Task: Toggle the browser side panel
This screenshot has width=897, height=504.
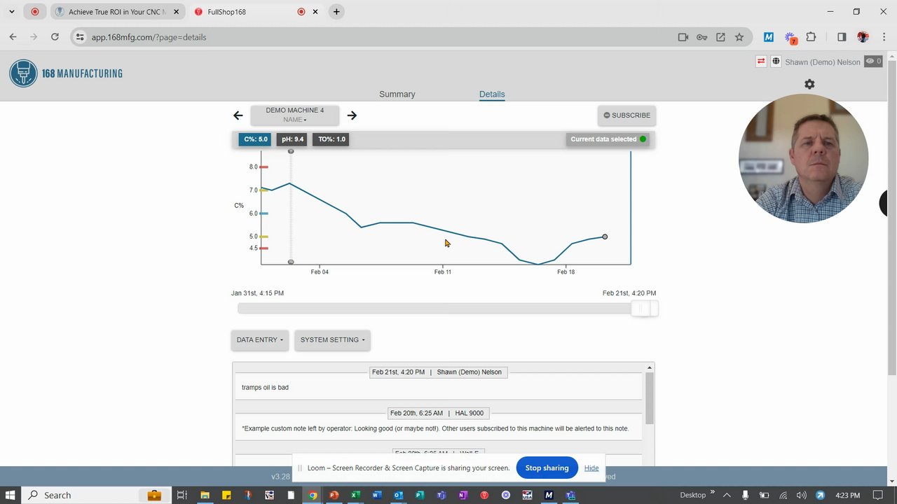Action: [x=842, y=37]
